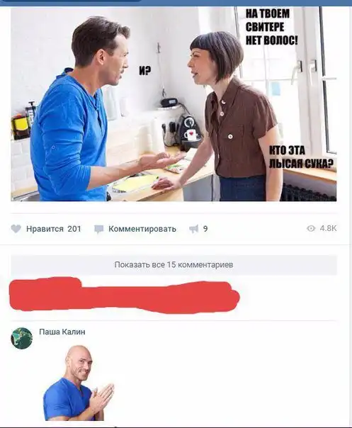Click the "И?" caption in the meme
The image size is (352, 428).
[x=145, y=71]
